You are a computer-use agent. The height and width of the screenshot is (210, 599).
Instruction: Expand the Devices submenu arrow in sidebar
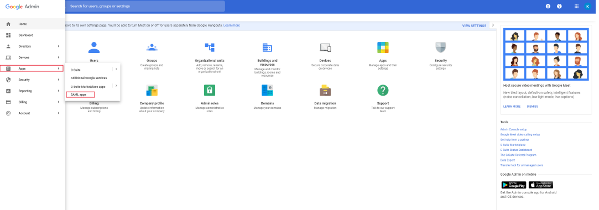59,57
